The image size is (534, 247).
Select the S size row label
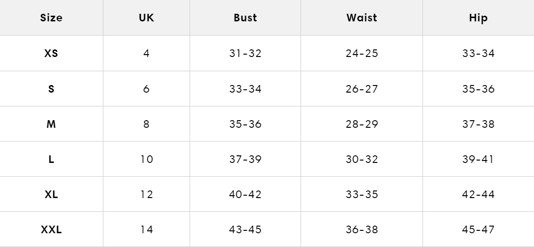point(51,89)
